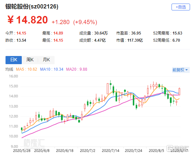Click the 市盈率 value 36.95

(x=136, y=33)
